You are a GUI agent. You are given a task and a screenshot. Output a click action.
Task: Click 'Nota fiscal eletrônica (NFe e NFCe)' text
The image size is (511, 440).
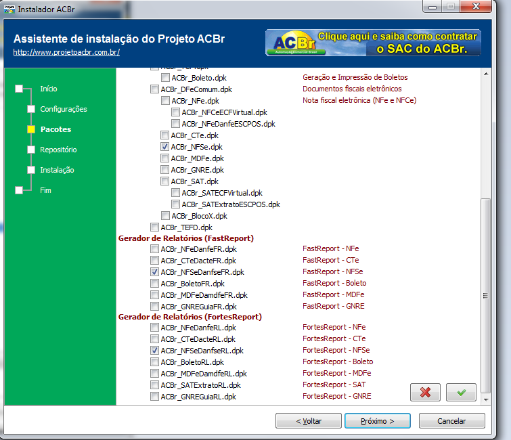359,100
